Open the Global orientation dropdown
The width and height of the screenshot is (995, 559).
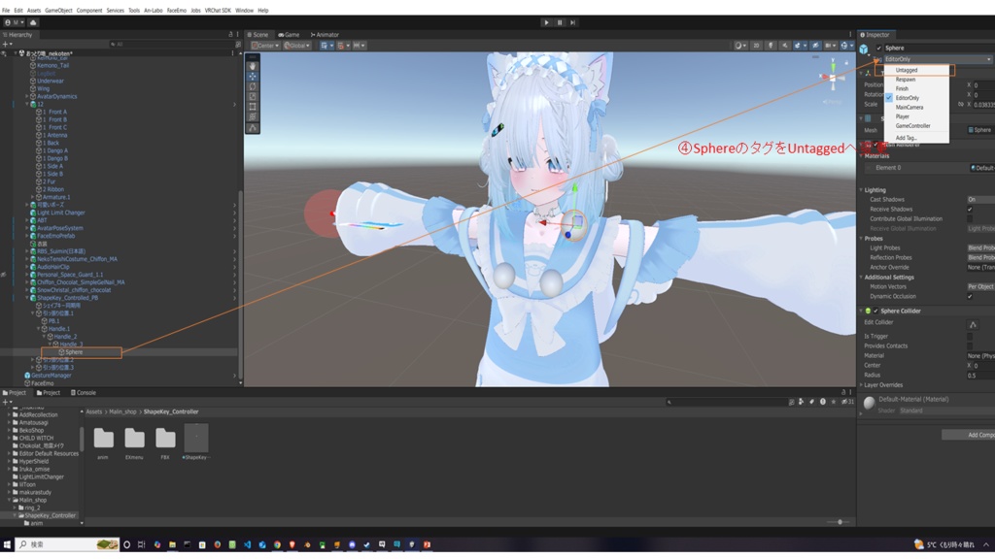click(297, 46)
